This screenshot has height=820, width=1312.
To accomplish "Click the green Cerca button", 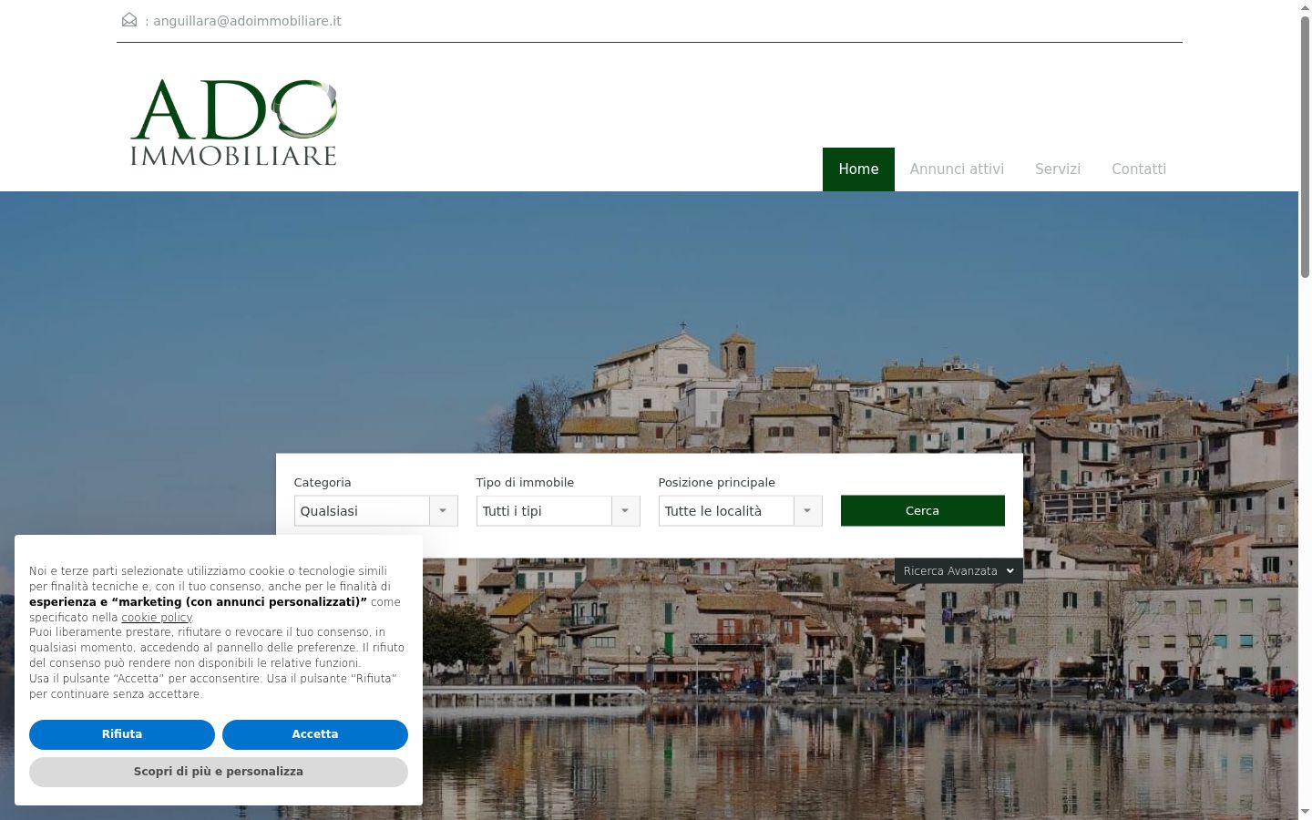I will (x=922, y=511).
